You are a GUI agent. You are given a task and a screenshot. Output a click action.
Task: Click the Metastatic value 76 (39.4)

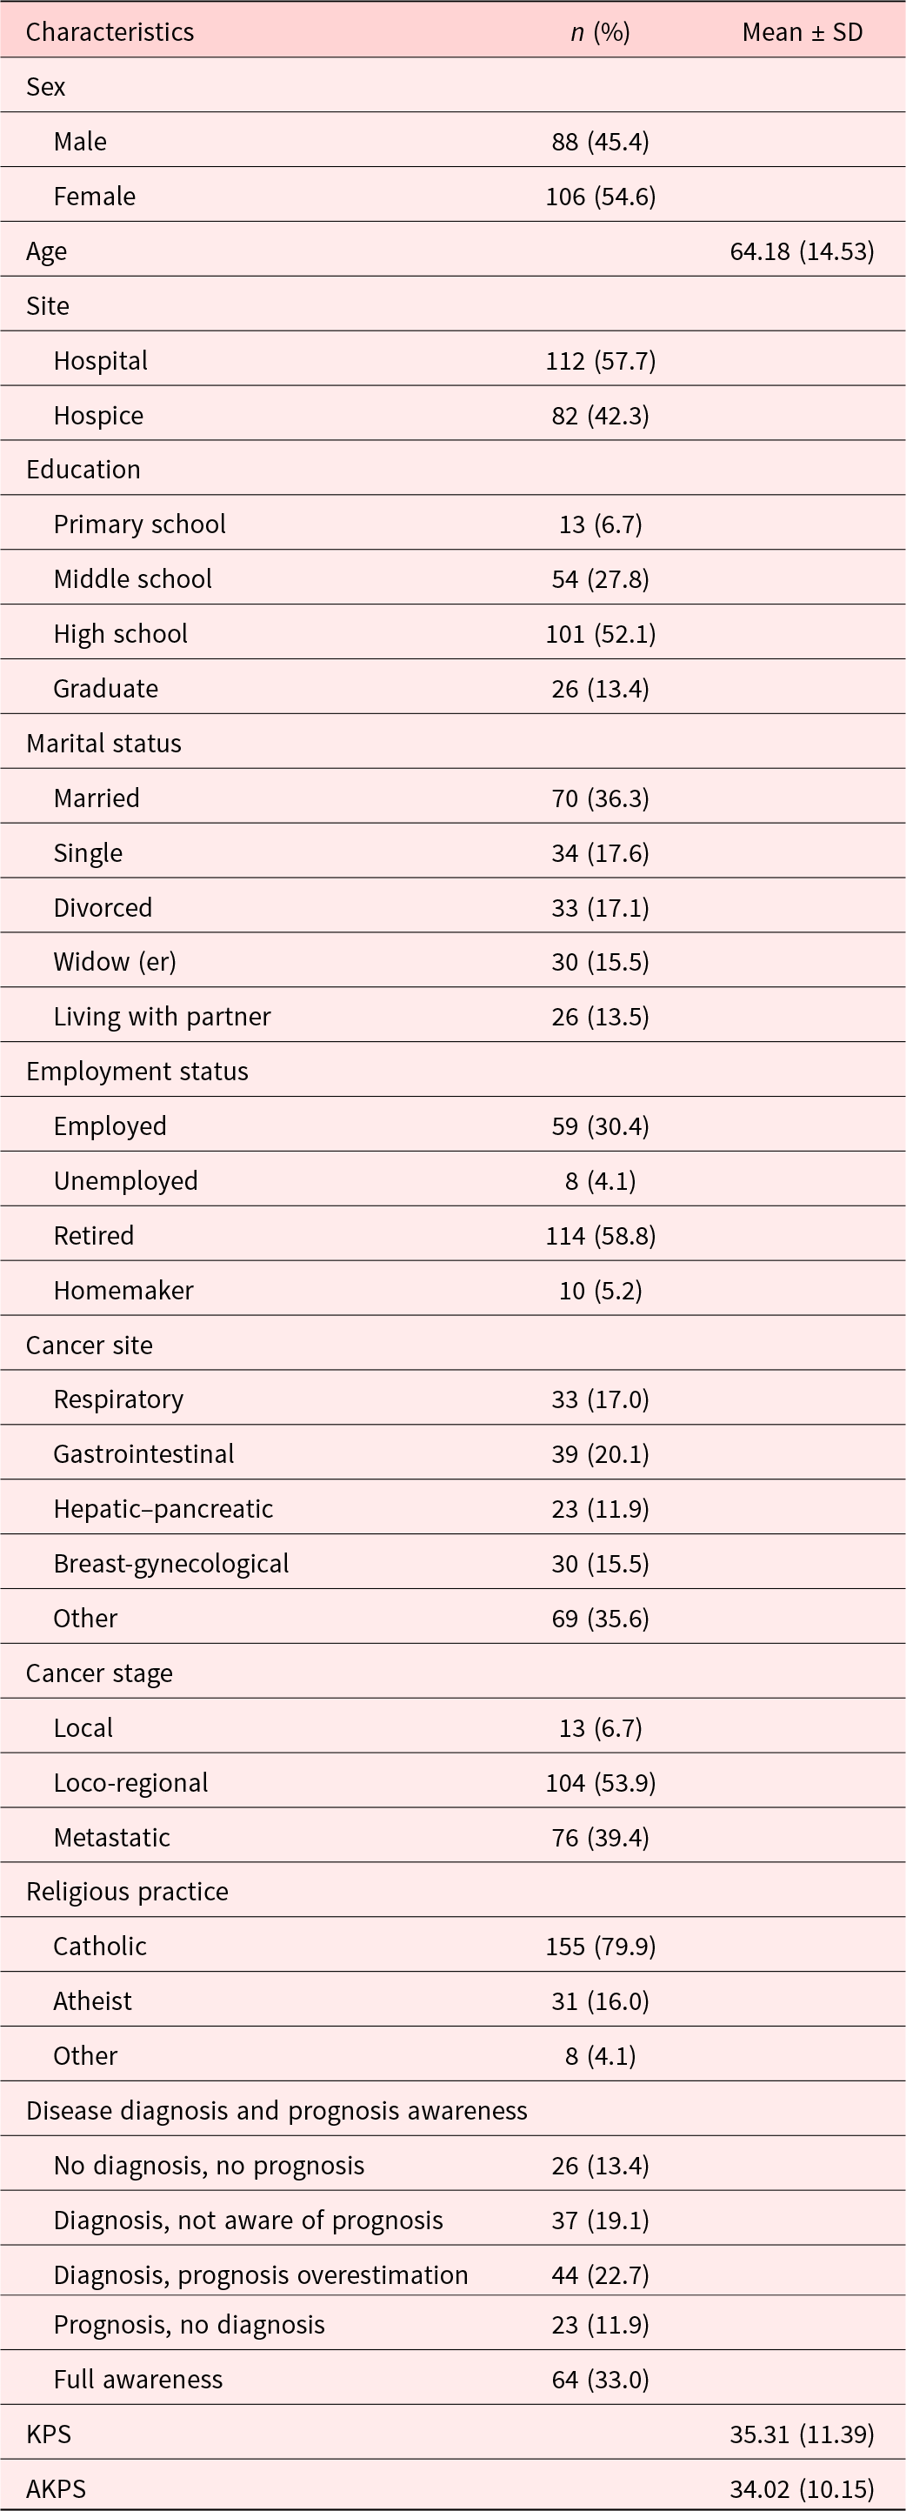(x=600, y=1838)
